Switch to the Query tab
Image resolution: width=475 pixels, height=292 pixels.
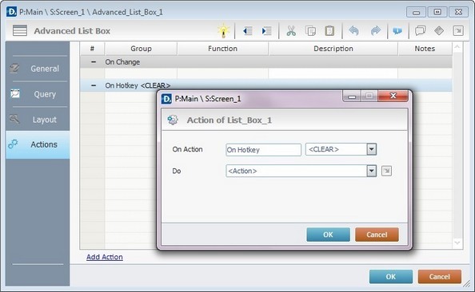(x=38, y=94)
